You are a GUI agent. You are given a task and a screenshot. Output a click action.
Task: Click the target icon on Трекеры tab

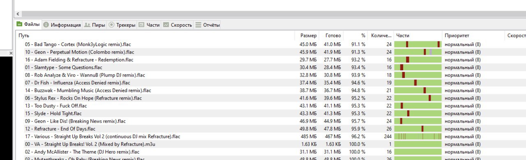coord(111,25)
